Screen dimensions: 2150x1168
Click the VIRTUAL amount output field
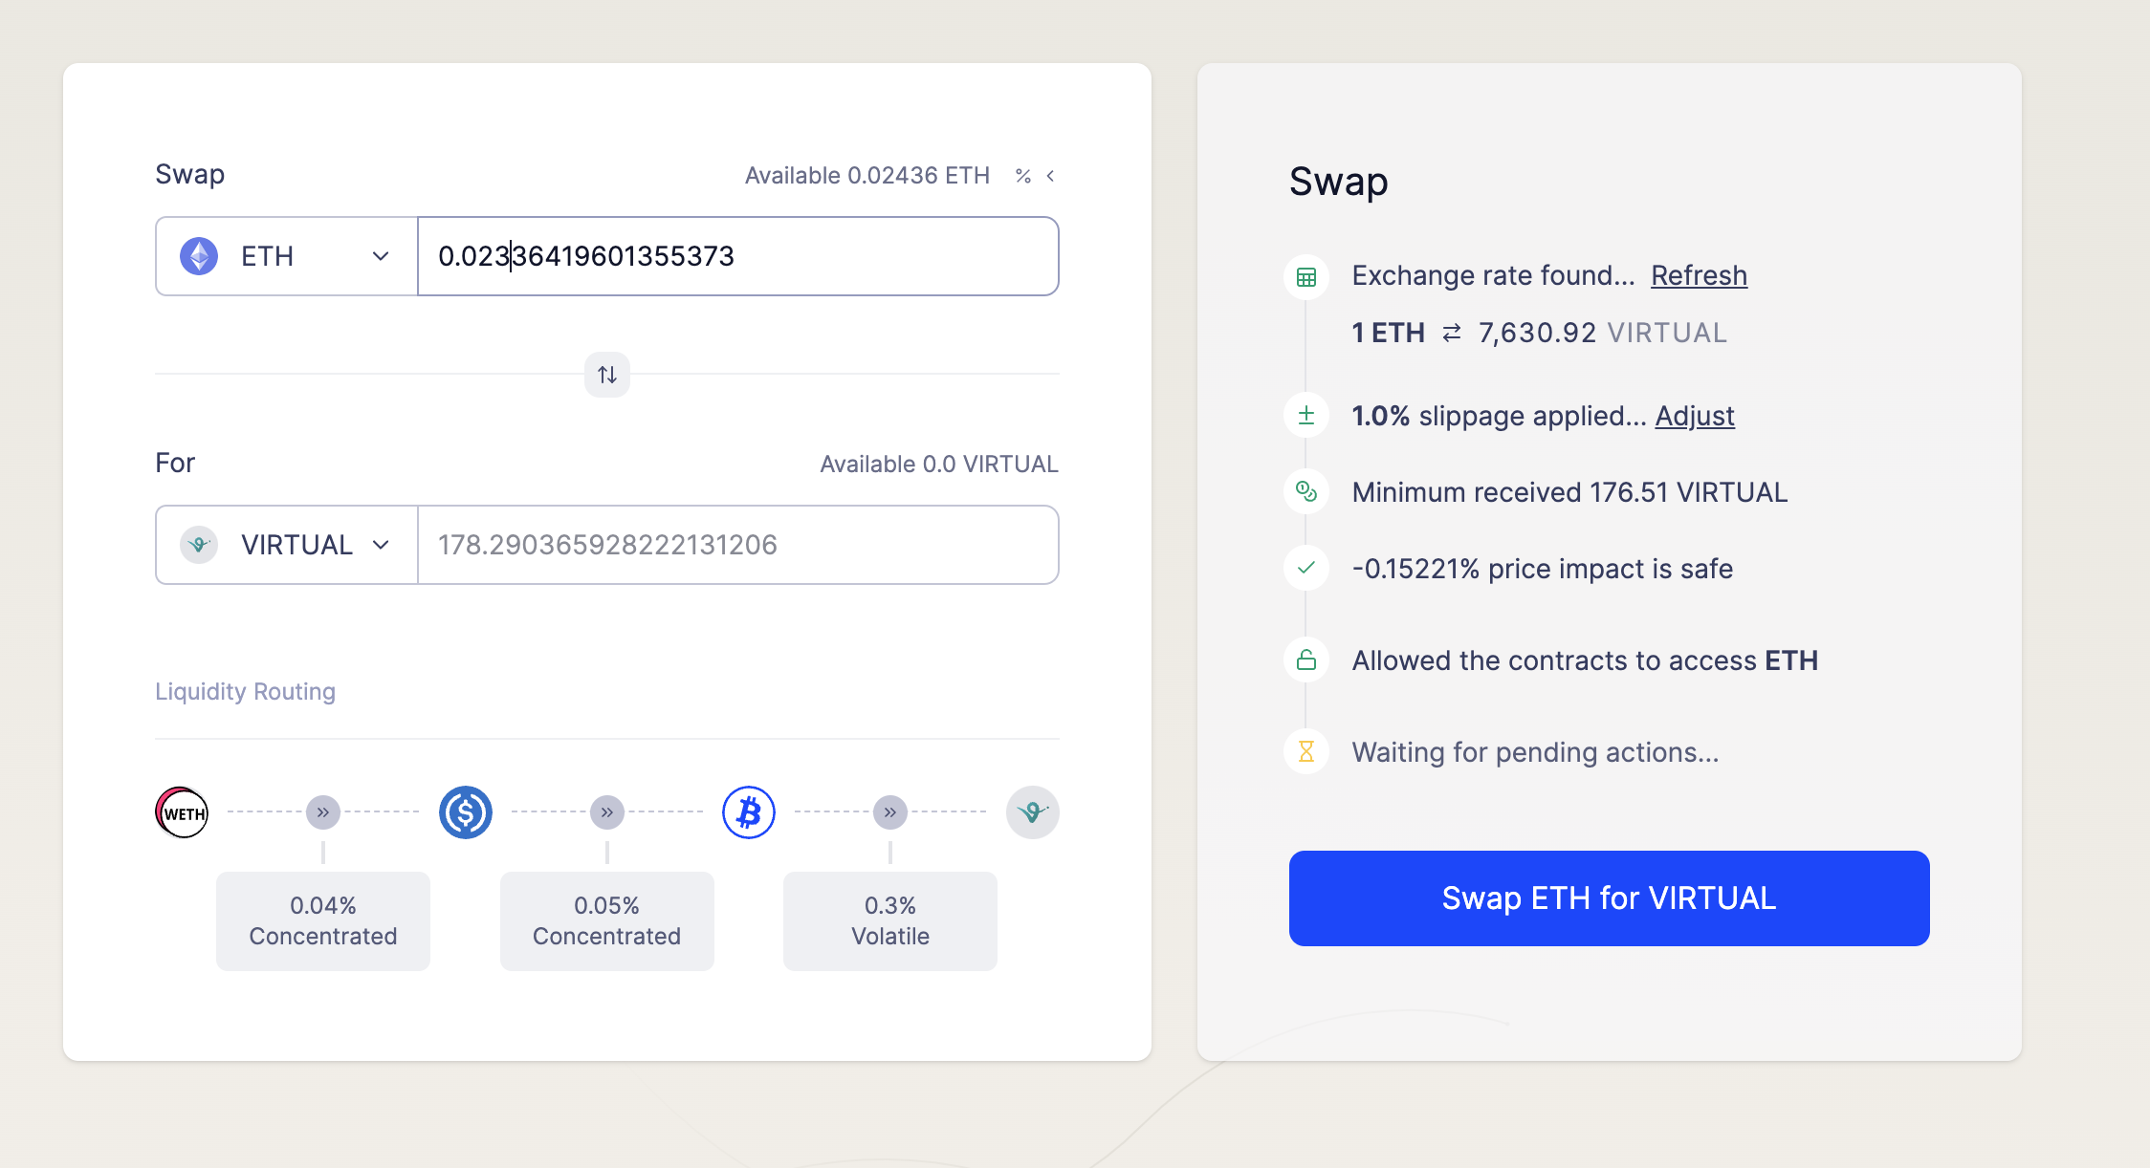(x=738, y=545)
